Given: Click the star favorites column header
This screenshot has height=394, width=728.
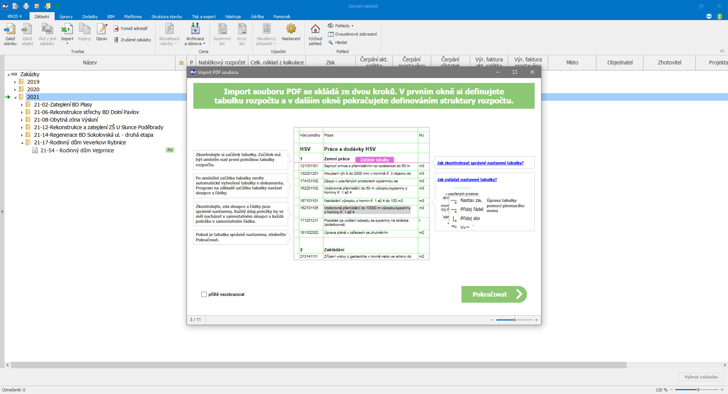Looking at the screenshot, I should [181, 63].
